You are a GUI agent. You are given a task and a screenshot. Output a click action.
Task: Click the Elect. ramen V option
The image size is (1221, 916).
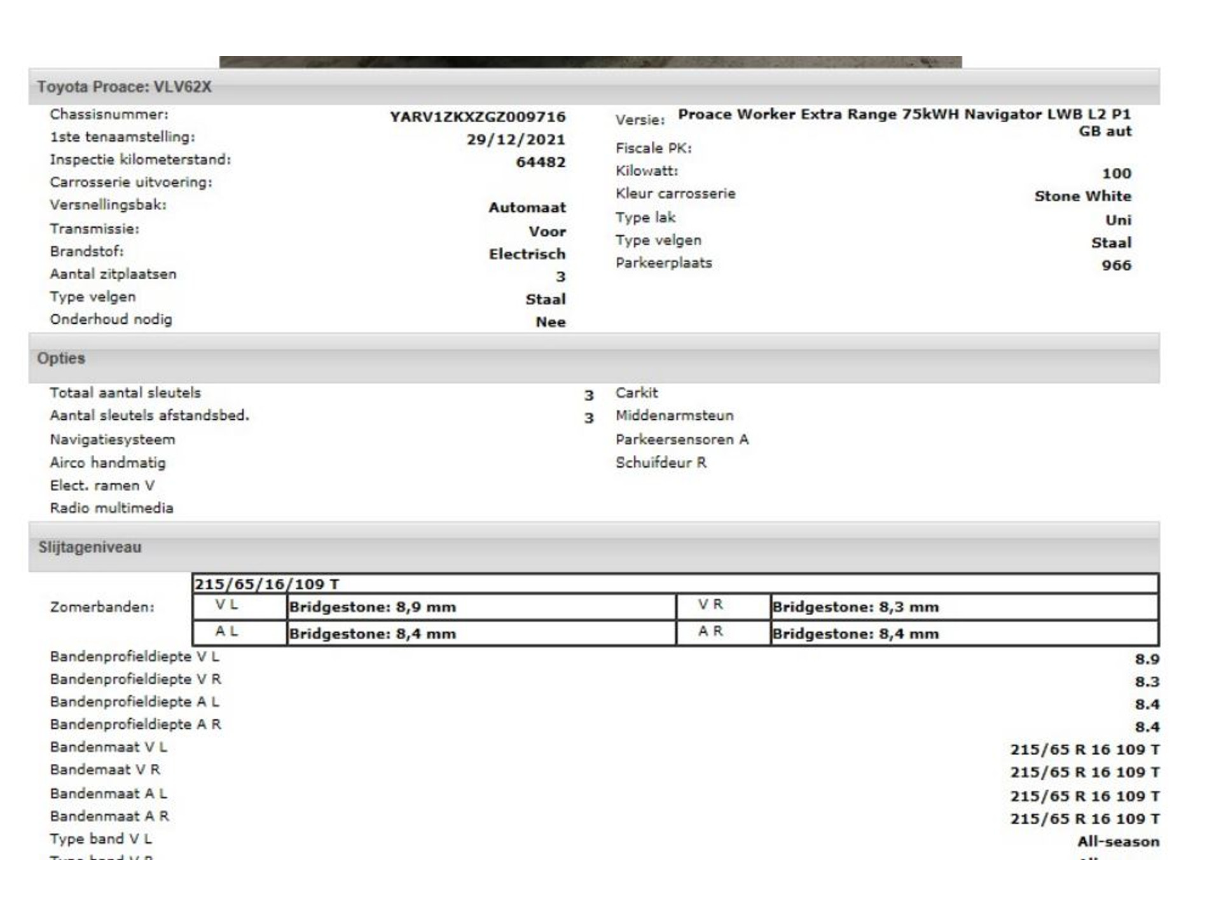click(102, 485)
